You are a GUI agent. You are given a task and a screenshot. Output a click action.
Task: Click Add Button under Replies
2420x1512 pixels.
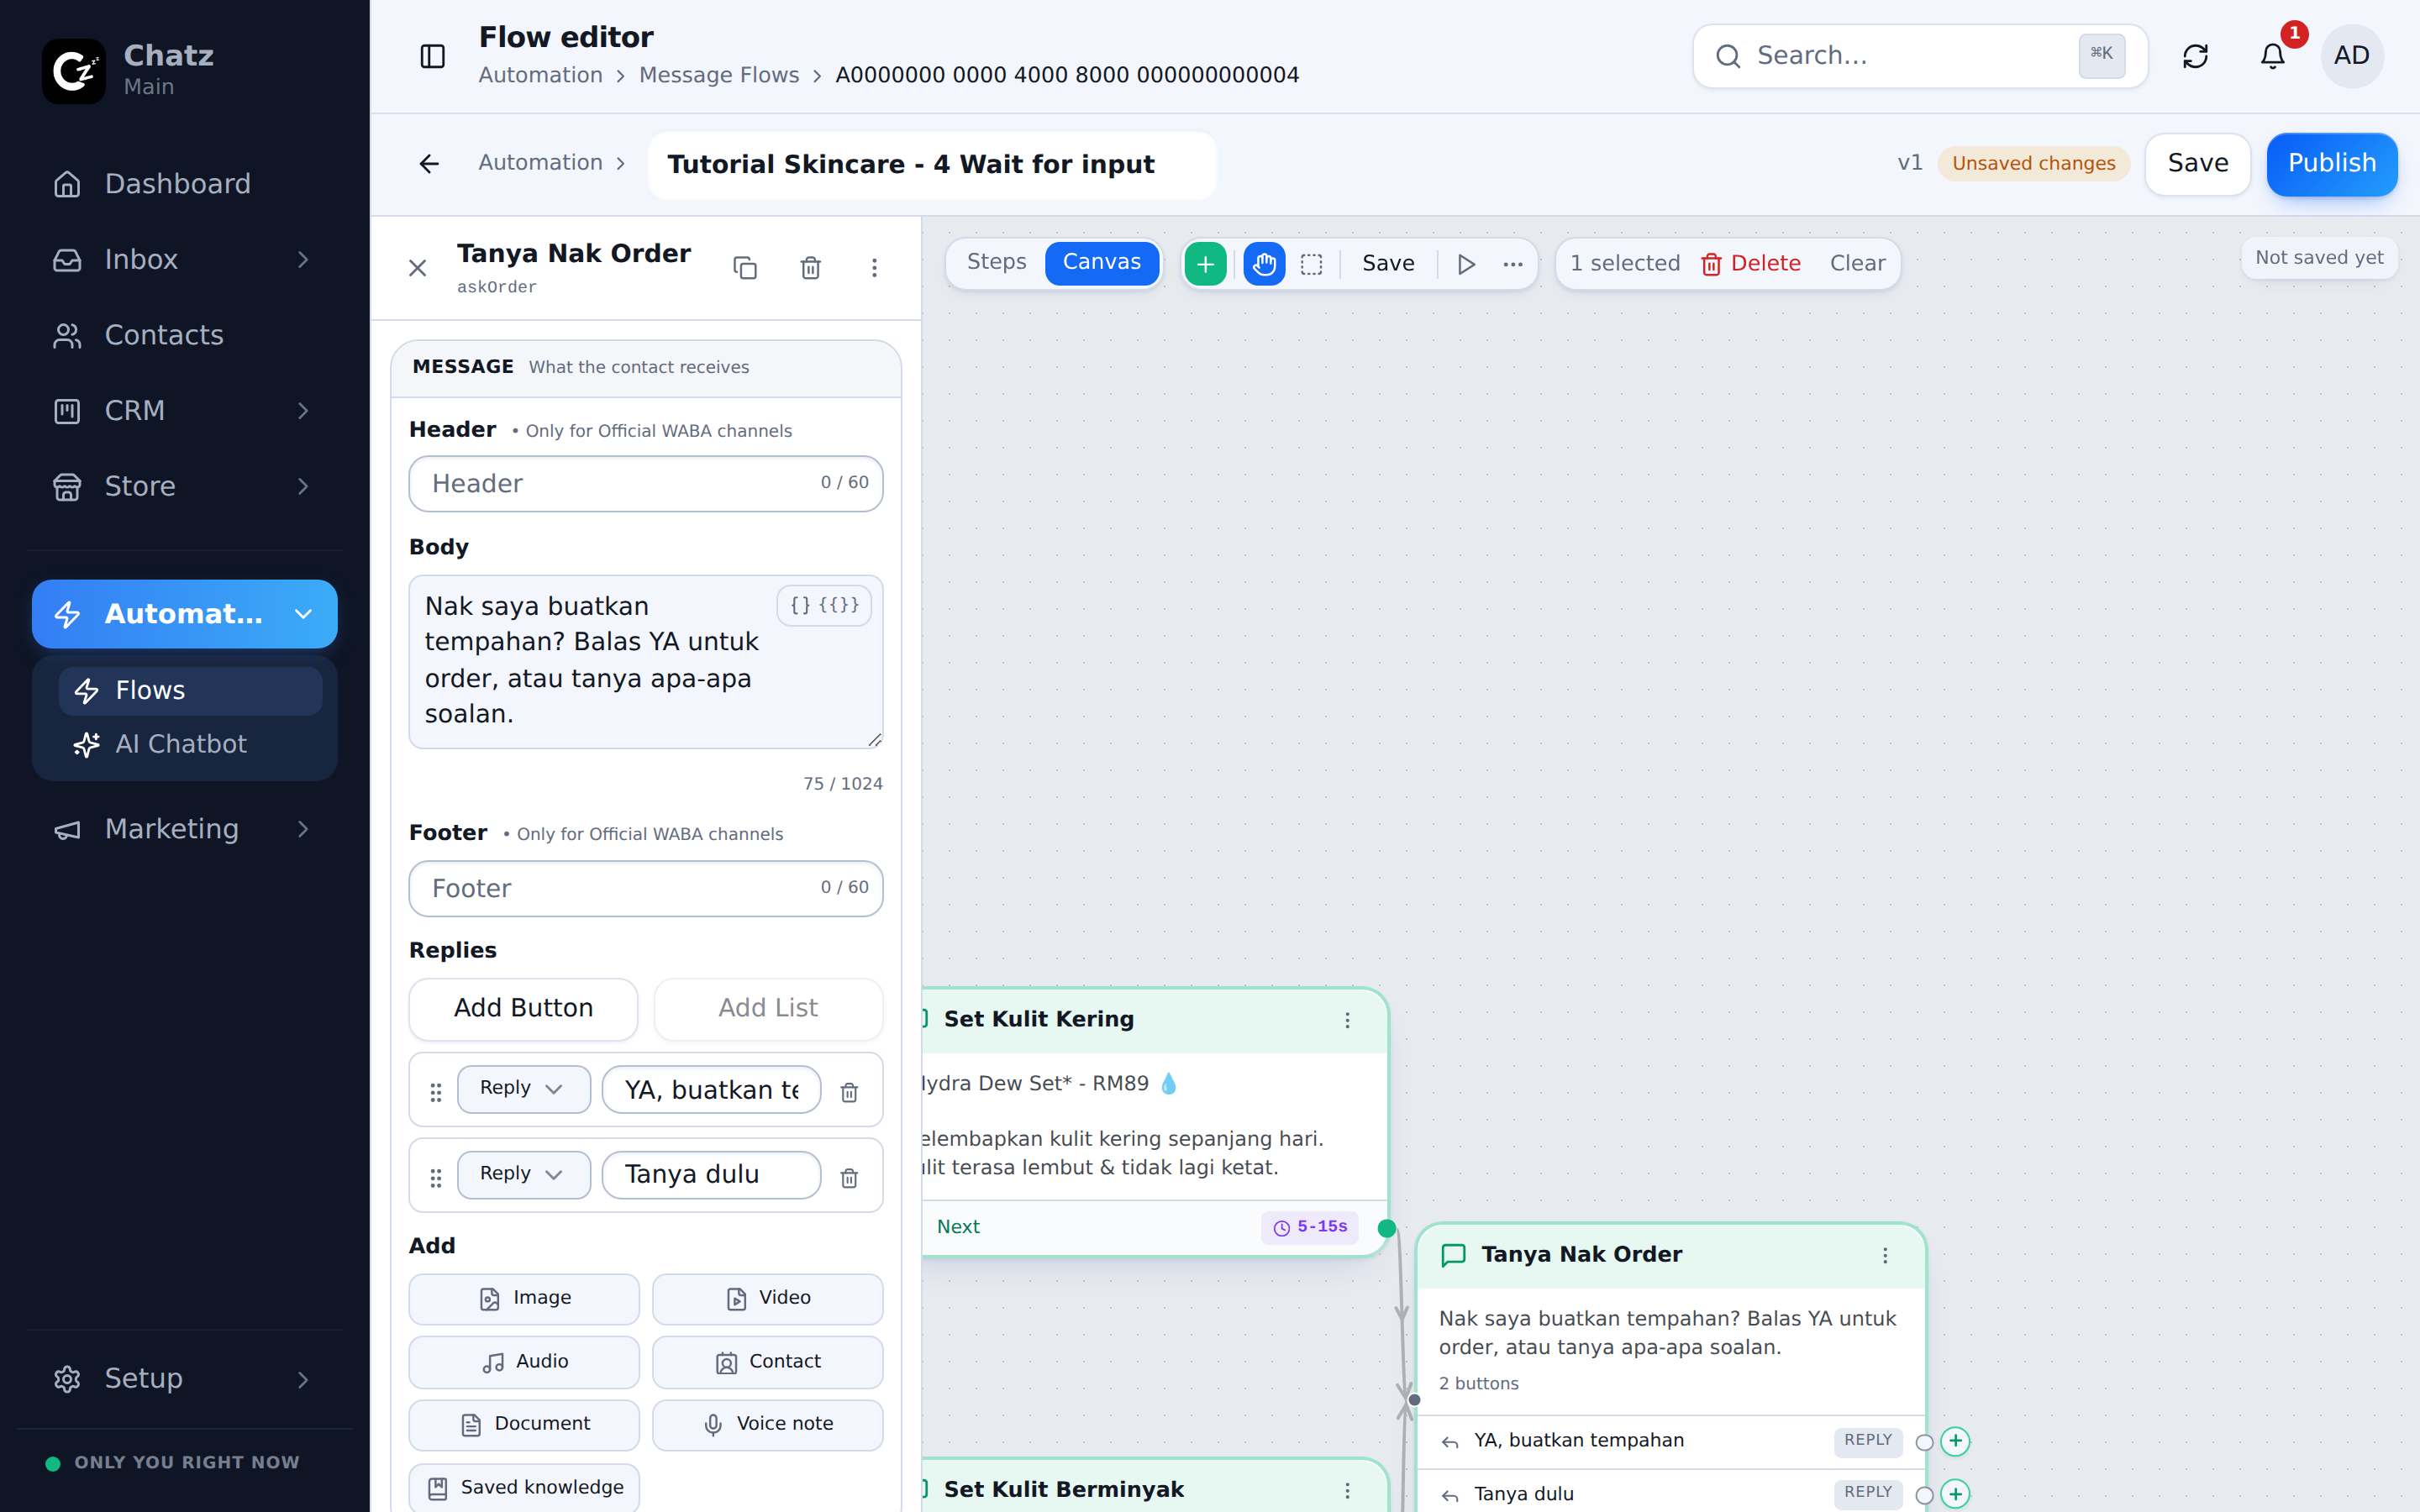[523, 1009]
